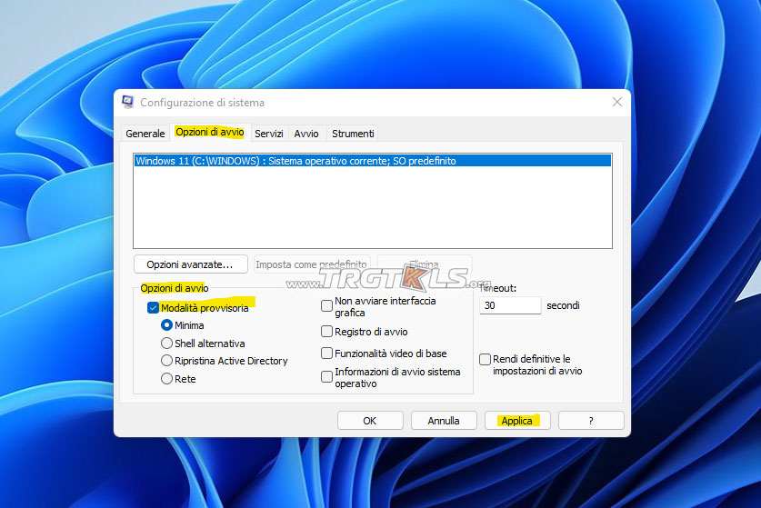The height and width of the screenshot is (508, 761).
Task: Open Opzioni avanzate settings
Action: pos(190,264)
